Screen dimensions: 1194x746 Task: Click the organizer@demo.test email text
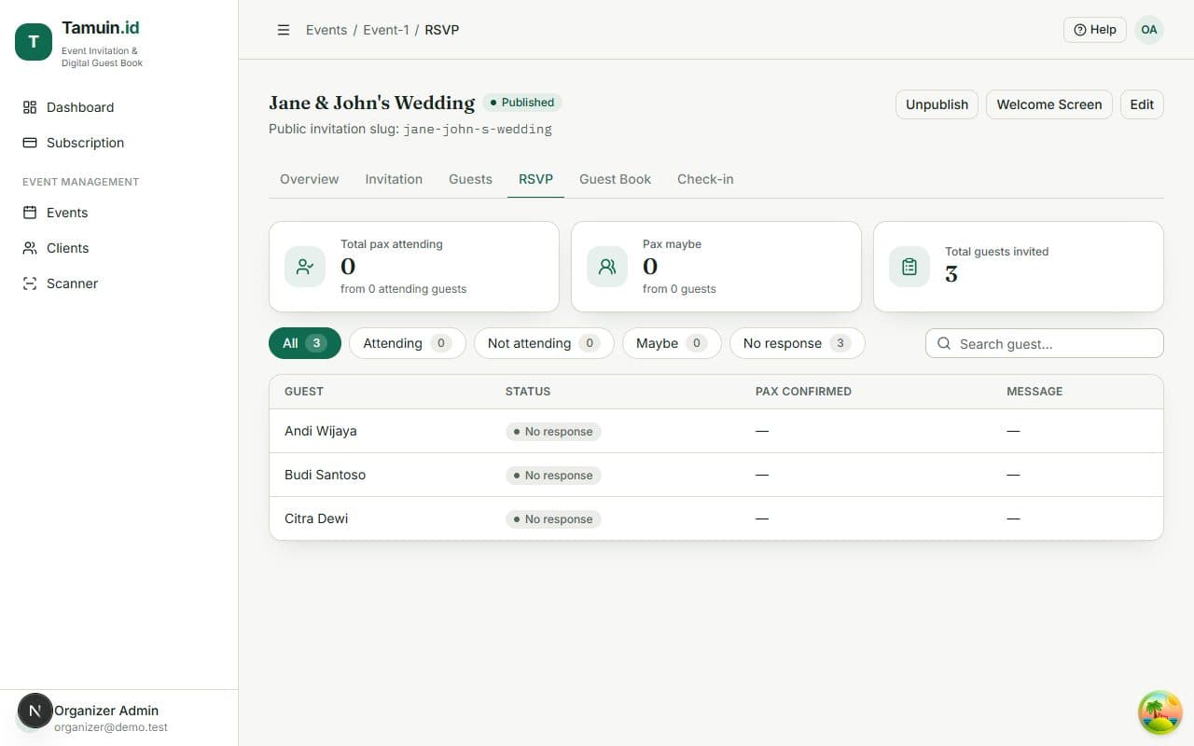coord(111,727)
